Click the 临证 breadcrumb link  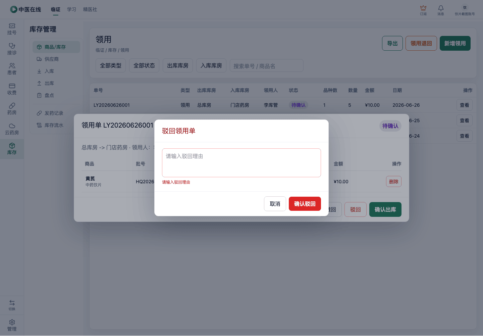[100, 50]
